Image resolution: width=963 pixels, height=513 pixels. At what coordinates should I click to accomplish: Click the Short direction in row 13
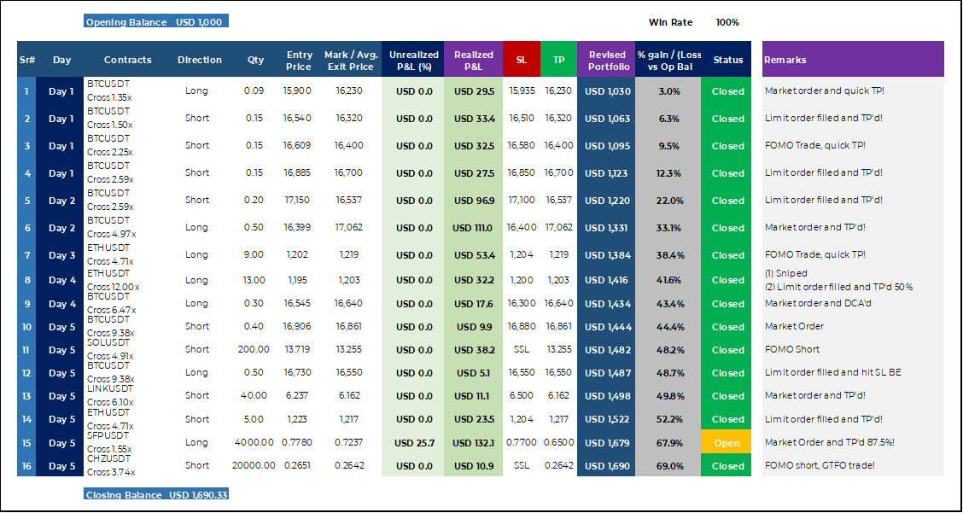[196, 396]
